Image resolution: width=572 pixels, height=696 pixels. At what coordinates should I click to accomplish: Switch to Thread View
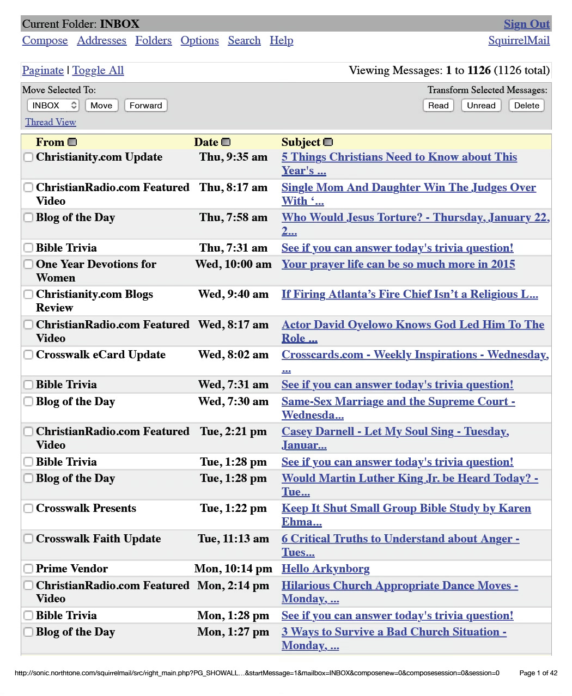coord(51,122)
